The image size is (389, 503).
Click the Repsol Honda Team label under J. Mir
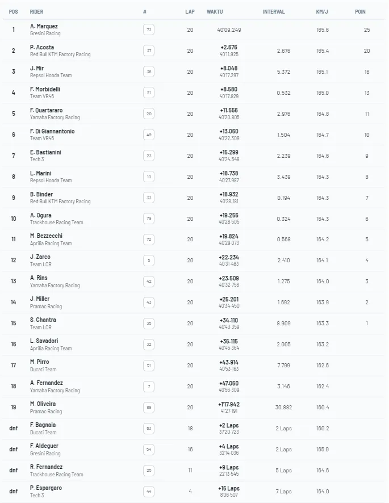(x=51, y=76)
